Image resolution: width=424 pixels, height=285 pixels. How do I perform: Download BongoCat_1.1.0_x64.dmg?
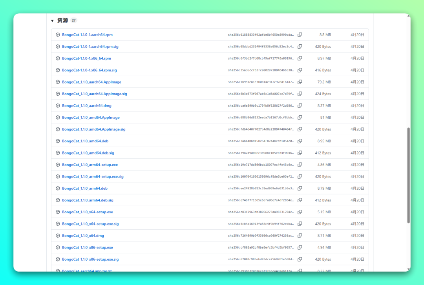(83, 236)
